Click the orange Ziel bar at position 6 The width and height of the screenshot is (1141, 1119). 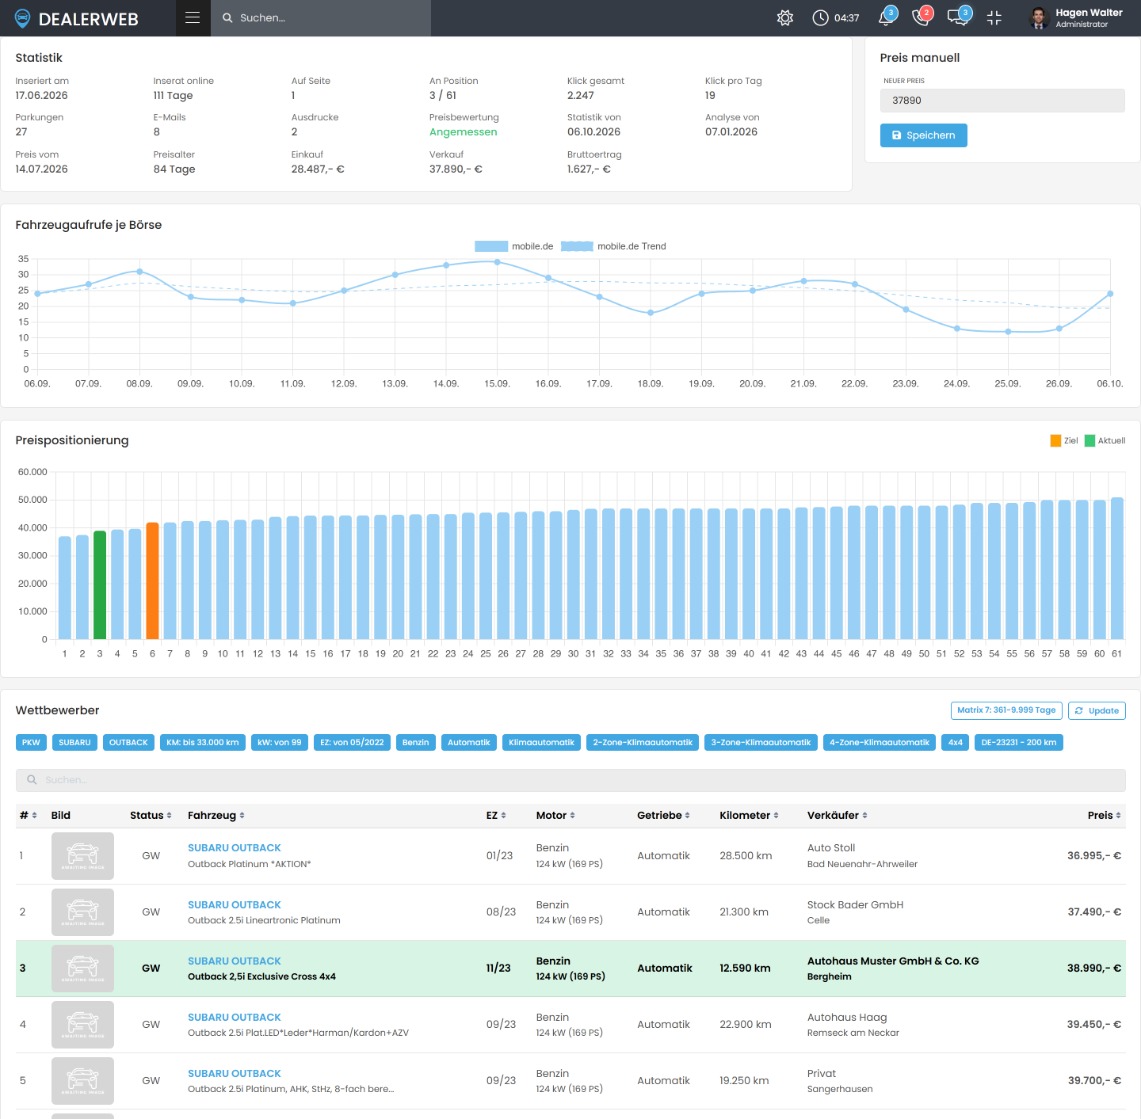[x=152, y=581]
